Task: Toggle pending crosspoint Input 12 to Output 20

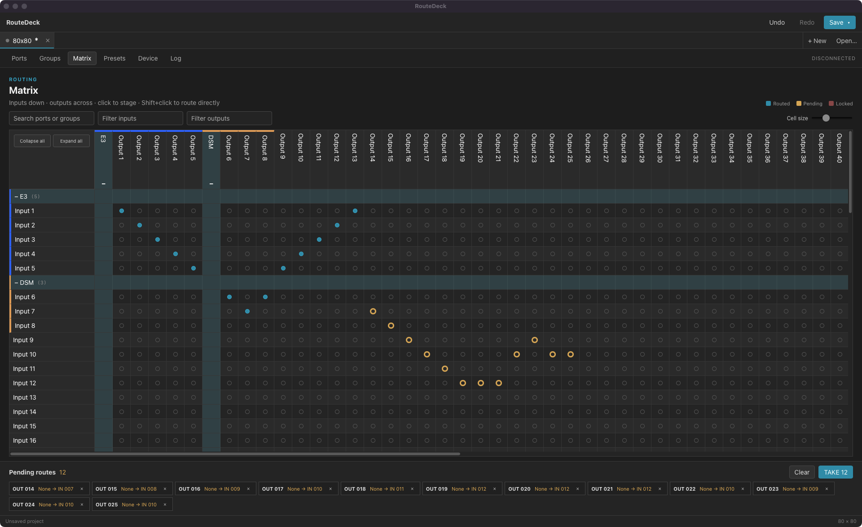Action: pos(481,383)
